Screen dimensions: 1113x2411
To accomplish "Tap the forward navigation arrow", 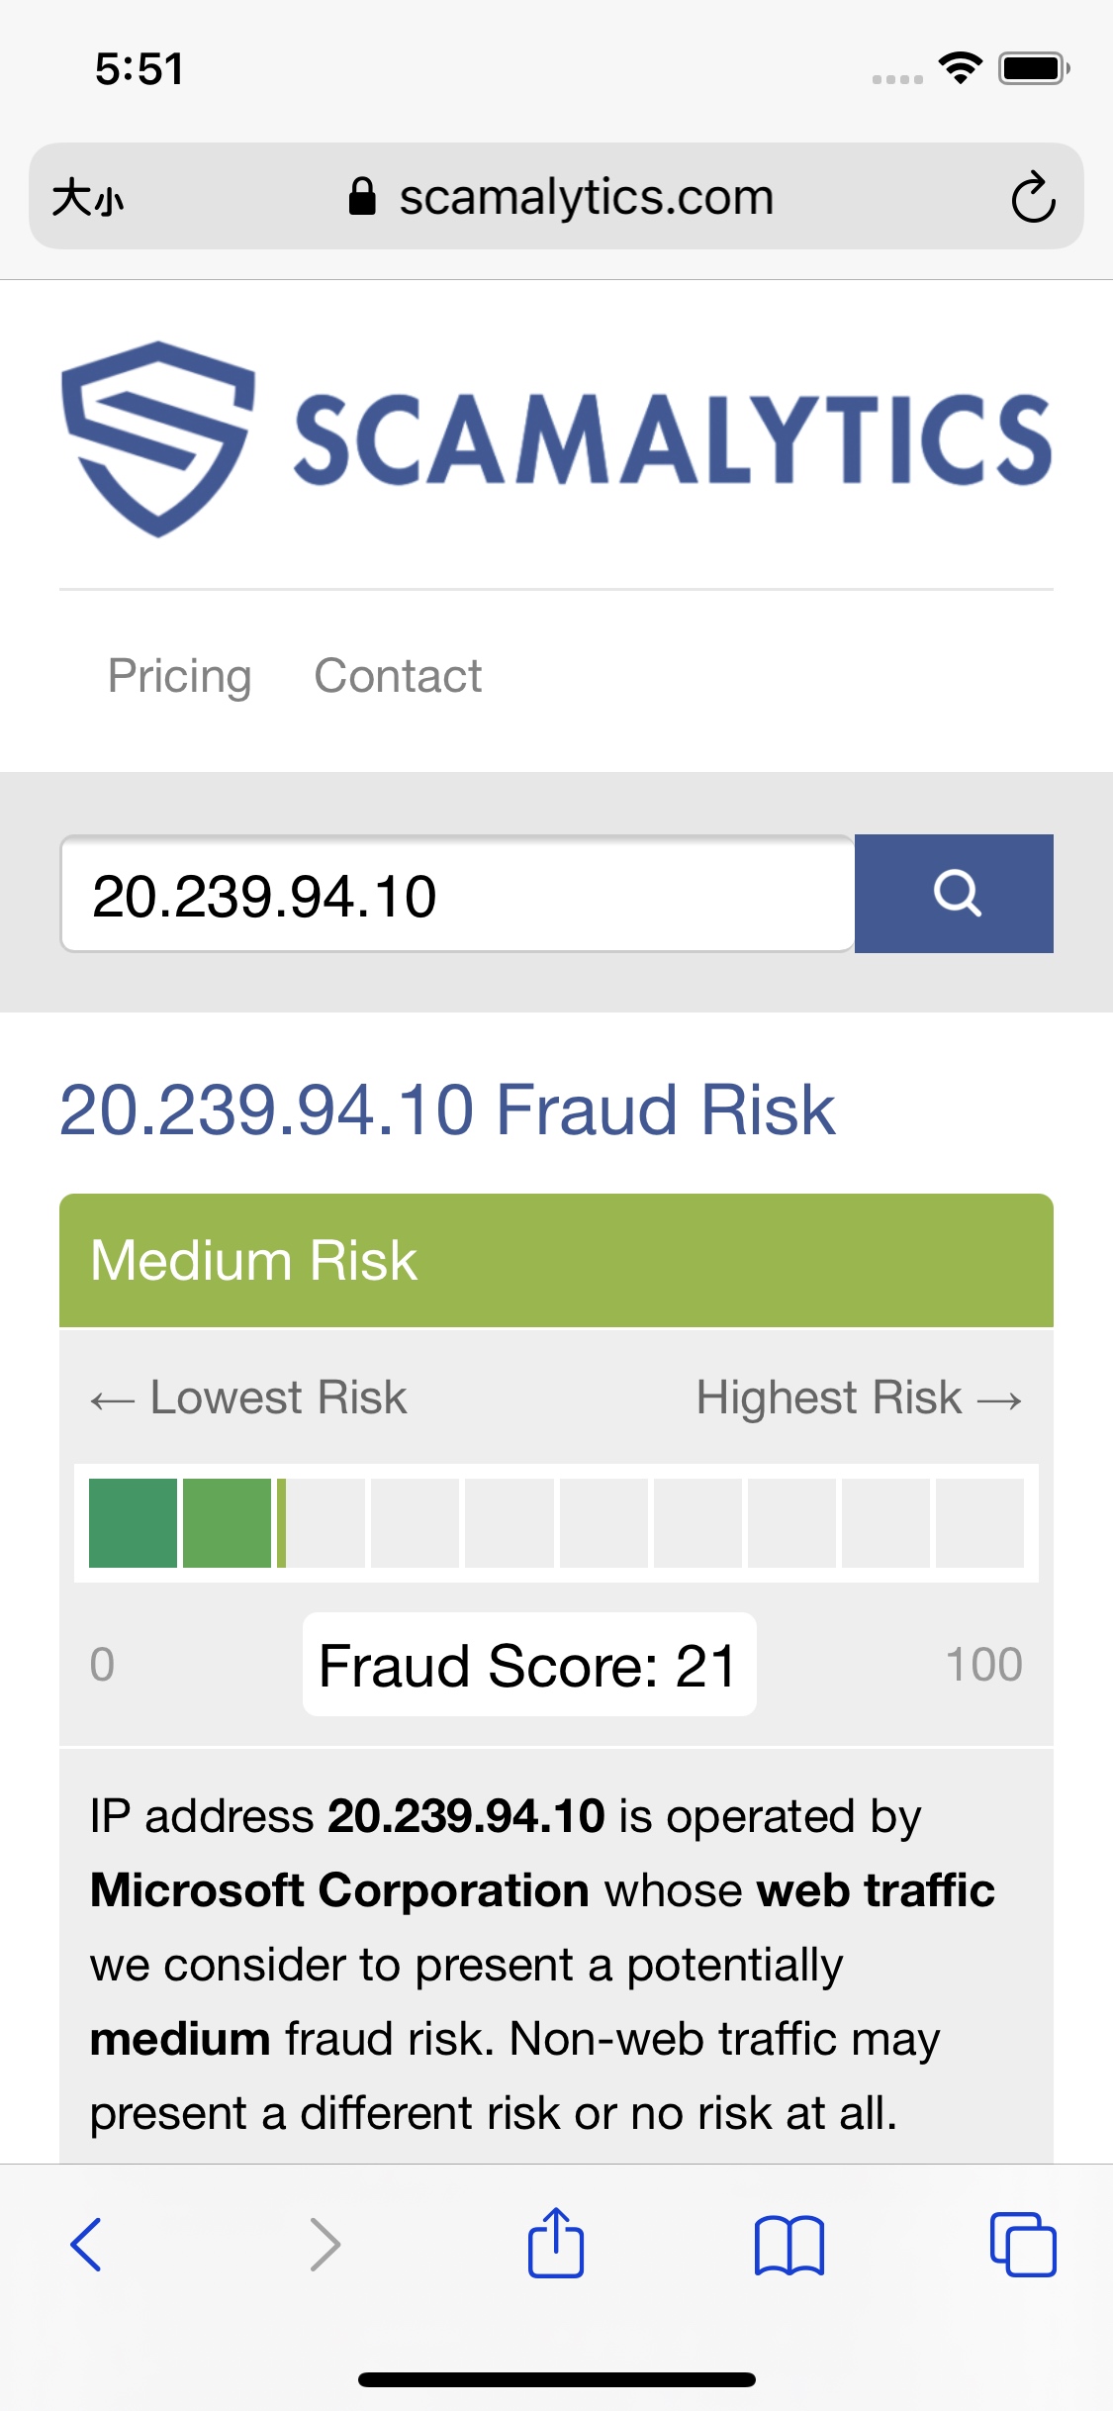I will click(325, 2244).
